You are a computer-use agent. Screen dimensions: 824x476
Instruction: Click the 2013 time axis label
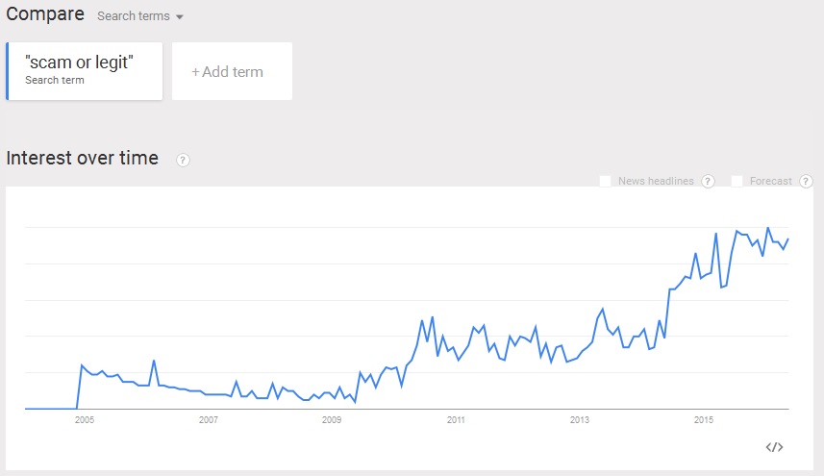point(580,420)
